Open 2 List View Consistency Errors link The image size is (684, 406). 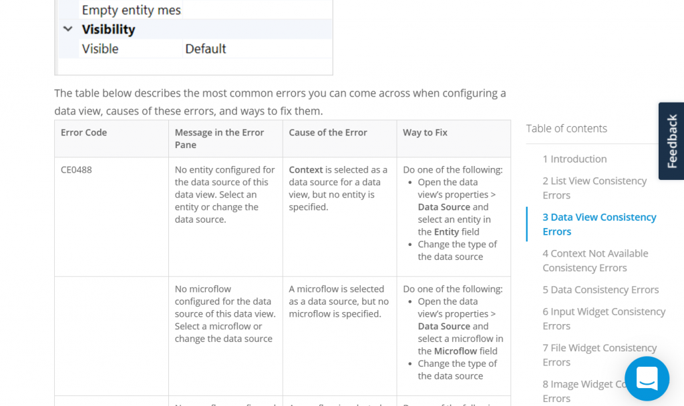click(x=594, y=188)
